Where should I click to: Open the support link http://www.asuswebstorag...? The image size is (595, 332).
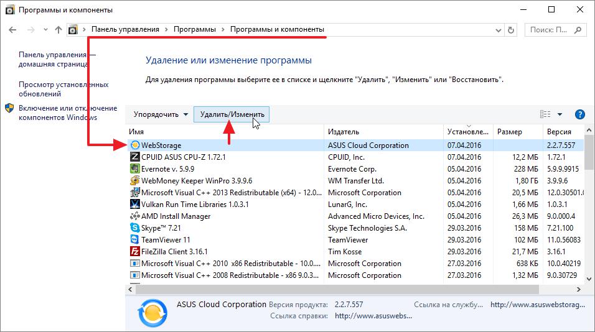(537, 305)
